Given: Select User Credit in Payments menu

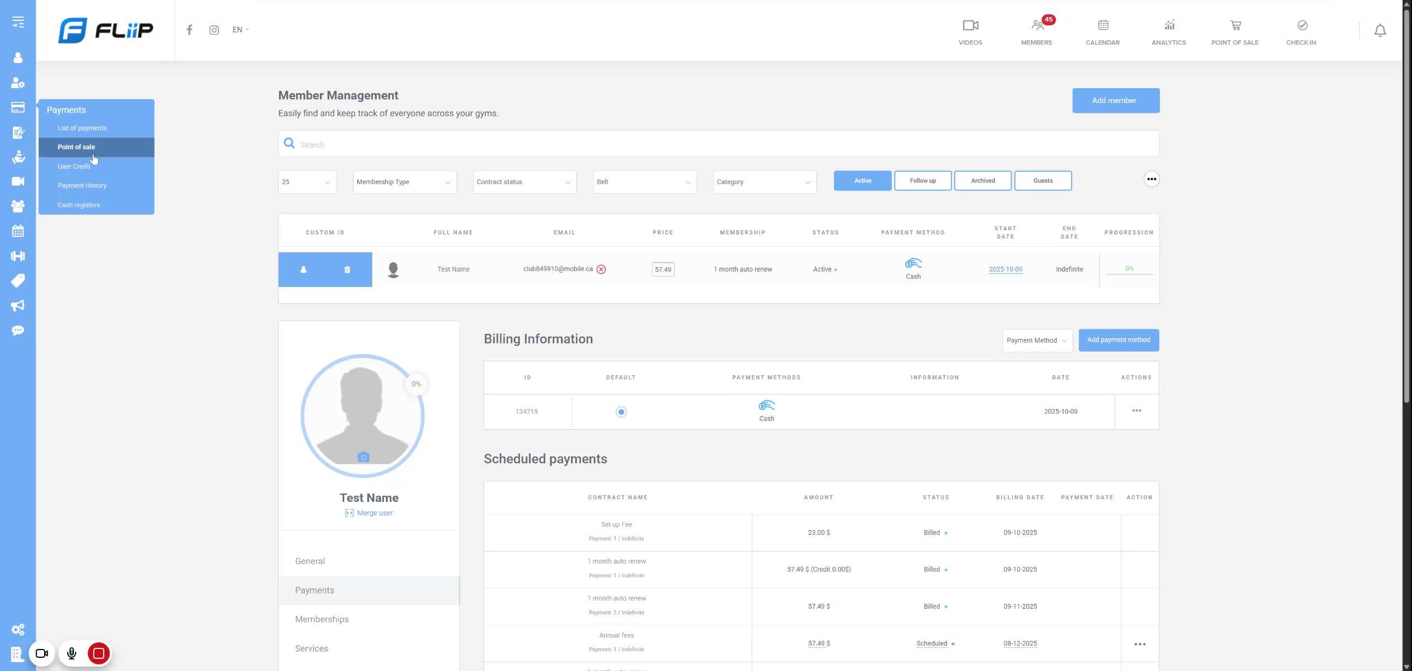Looking at the screenshot, I should click(x=74, y=166).
